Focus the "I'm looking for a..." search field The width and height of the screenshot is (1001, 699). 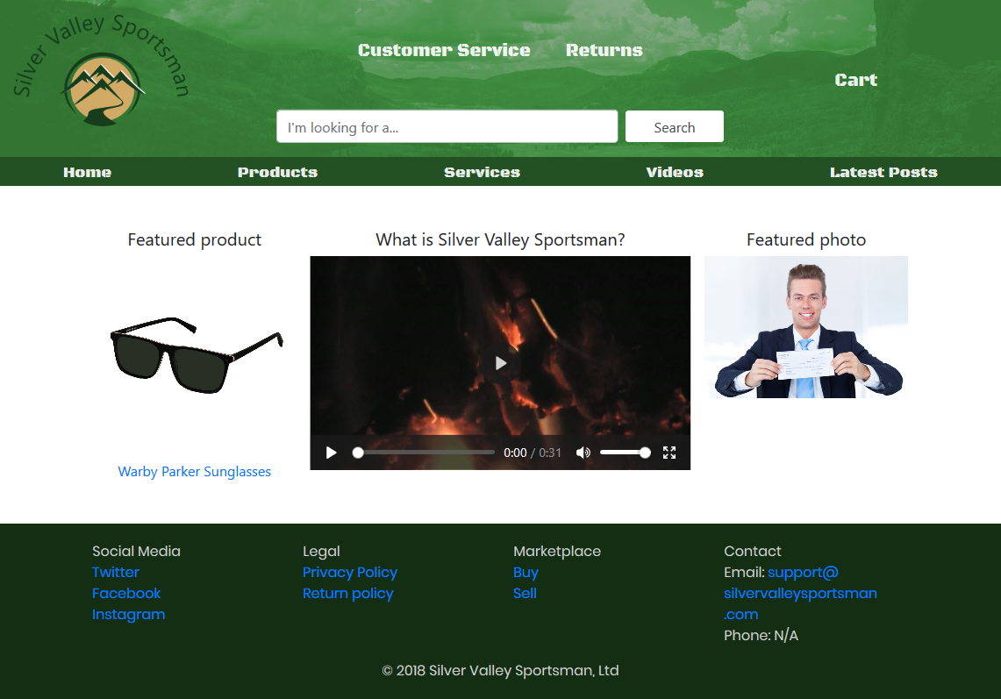pos(447,127)
